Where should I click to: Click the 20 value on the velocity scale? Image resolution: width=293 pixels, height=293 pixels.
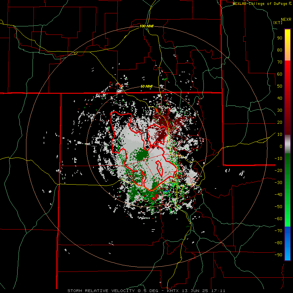point(280,122)
